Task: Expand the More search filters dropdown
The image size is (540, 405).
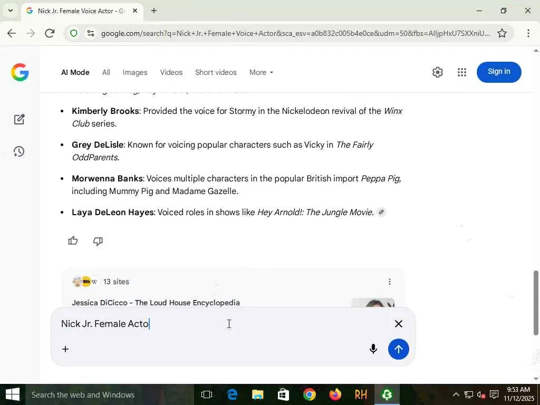Action: tap(261, 72)
